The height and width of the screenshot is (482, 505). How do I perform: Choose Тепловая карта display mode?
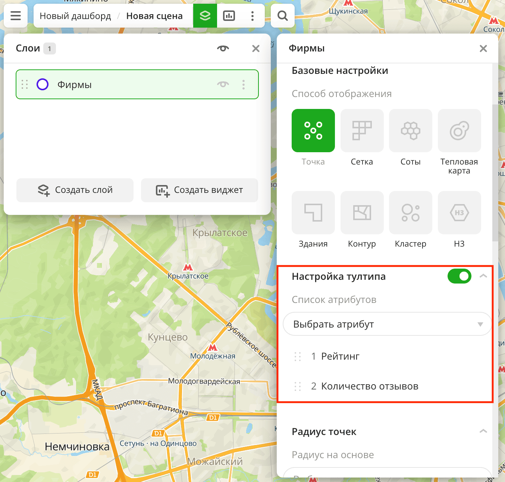click(x=459, y=131)
